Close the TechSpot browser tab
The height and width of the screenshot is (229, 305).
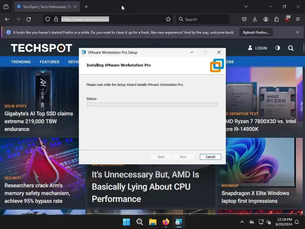(75, 7)
